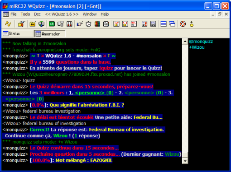Open the Window menu

(x=90, y=14)
